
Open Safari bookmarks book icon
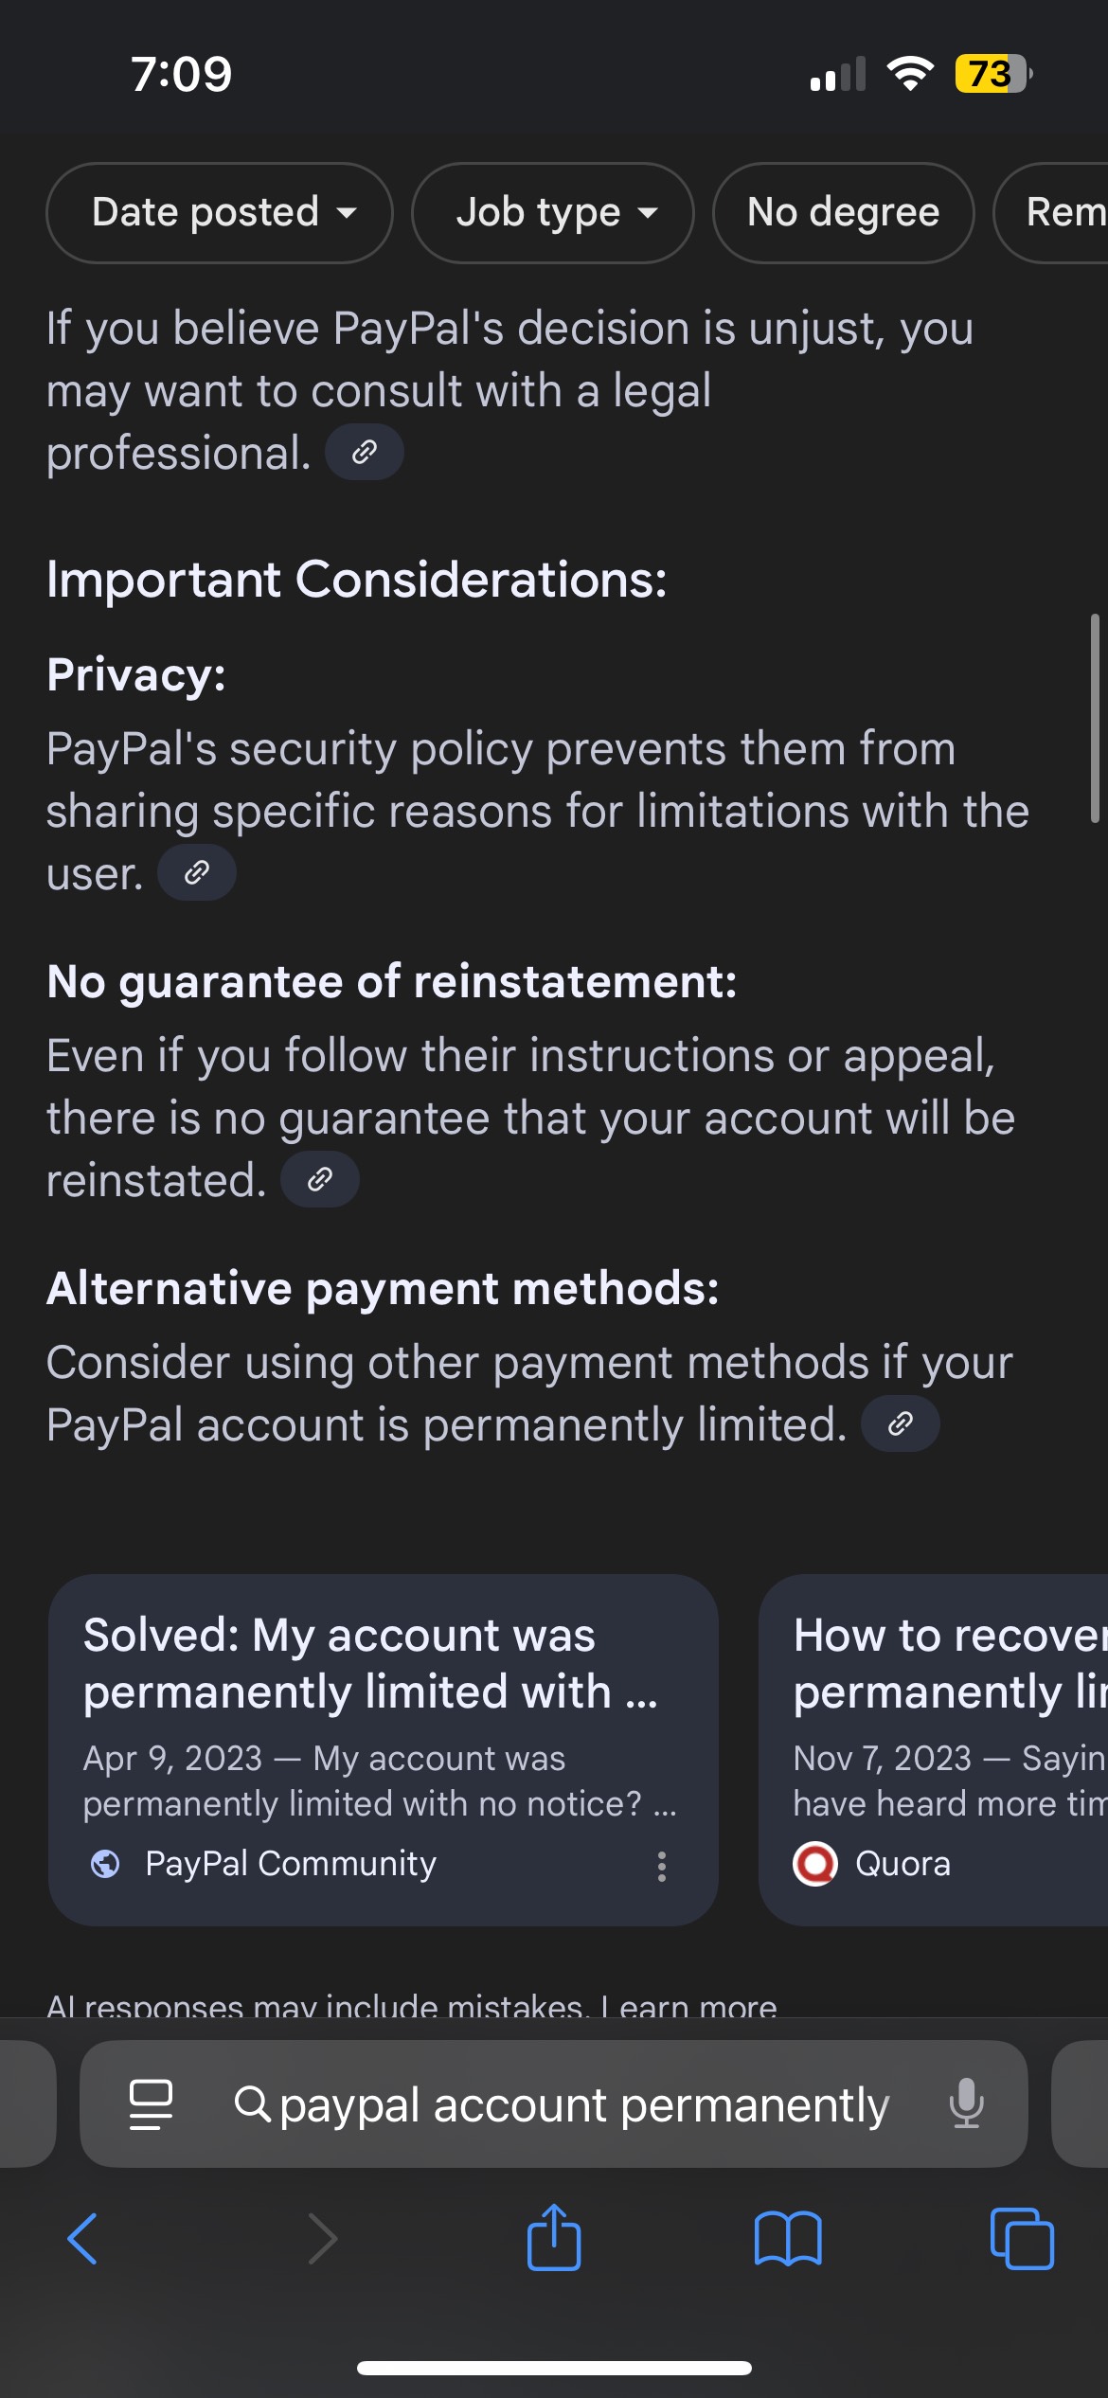pyautogui.click(x=788, y=2239)
